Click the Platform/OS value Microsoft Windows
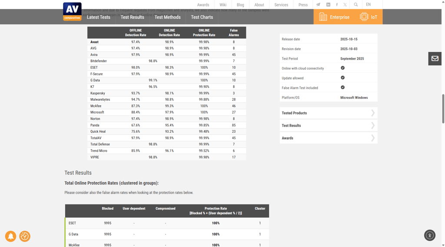 click(354, 97)
